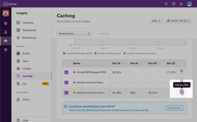
Task: Click the Set up guide button
Action: click(x=174, y=108)
